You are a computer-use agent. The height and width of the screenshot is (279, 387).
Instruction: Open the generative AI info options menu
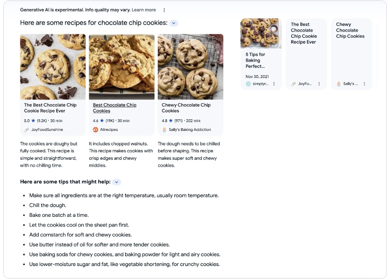164,10
